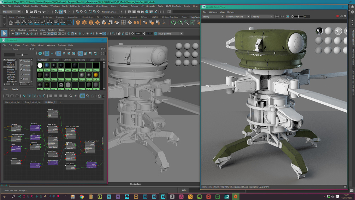This screenshot has width=355, height=200.
Task: Click the Open Scene folder icon
Action: [x=31, y=12]
